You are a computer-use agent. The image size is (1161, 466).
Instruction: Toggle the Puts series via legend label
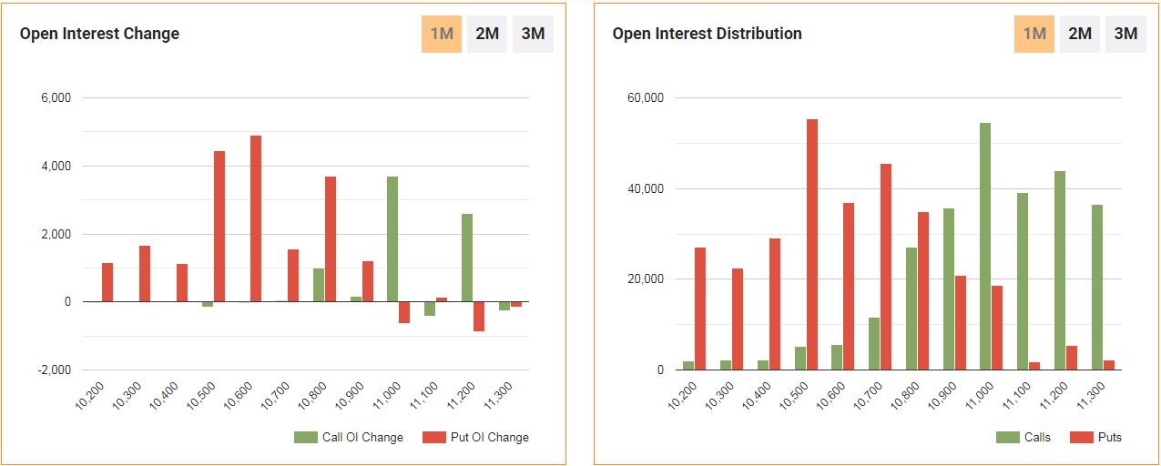coord(1109,438)
